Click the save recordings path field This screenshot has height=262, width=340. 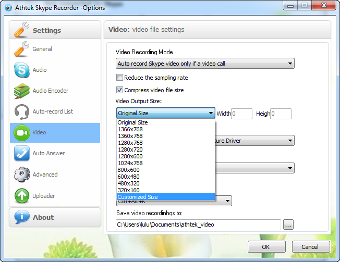pos(198,224)
